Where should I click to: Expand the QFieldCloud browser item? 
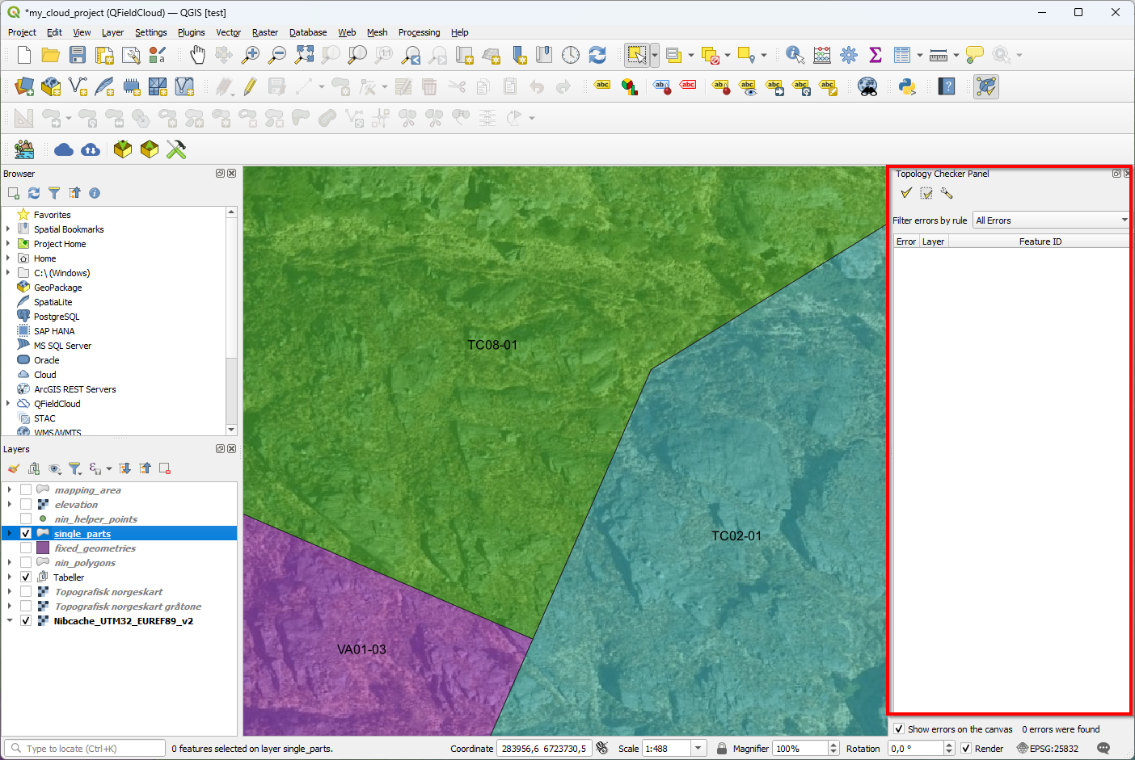[x=8, y=404]
